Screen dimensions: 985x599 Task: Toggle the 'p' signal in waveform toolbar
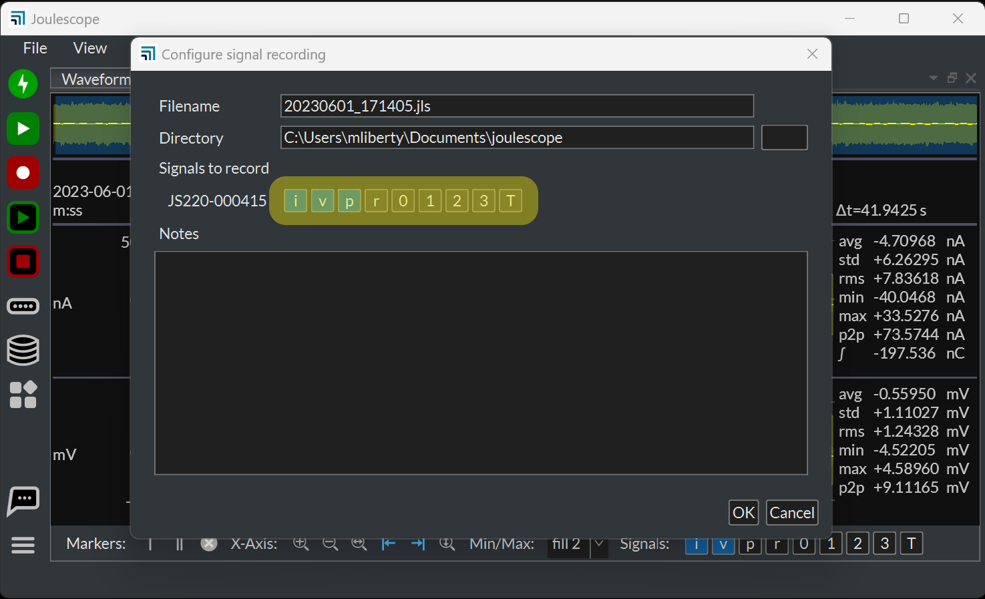tap(751, 544)
